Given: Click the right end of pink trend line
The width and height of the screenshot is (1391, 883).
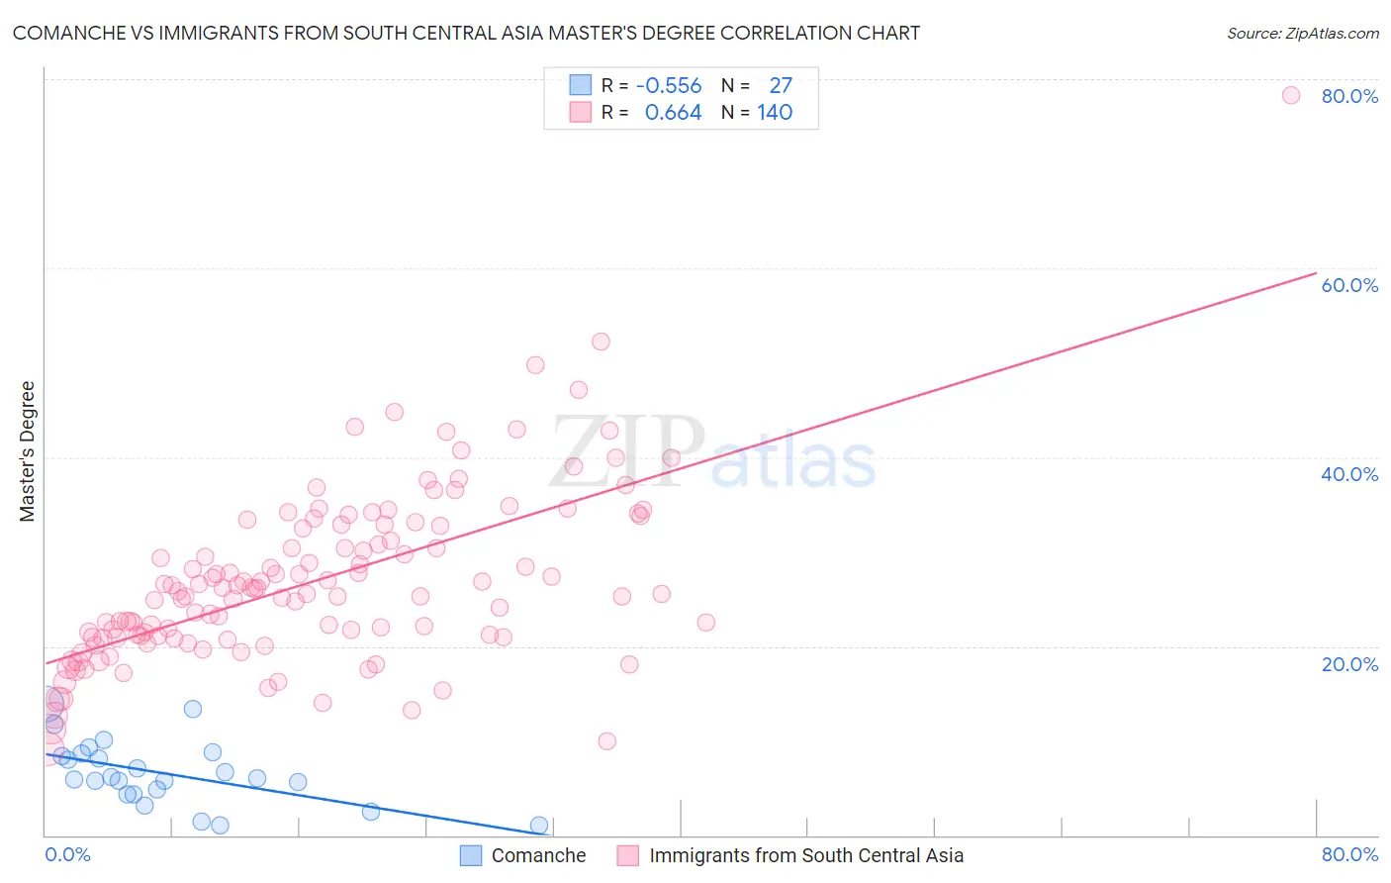Looking at the screenshot, I should (1315, 273).
